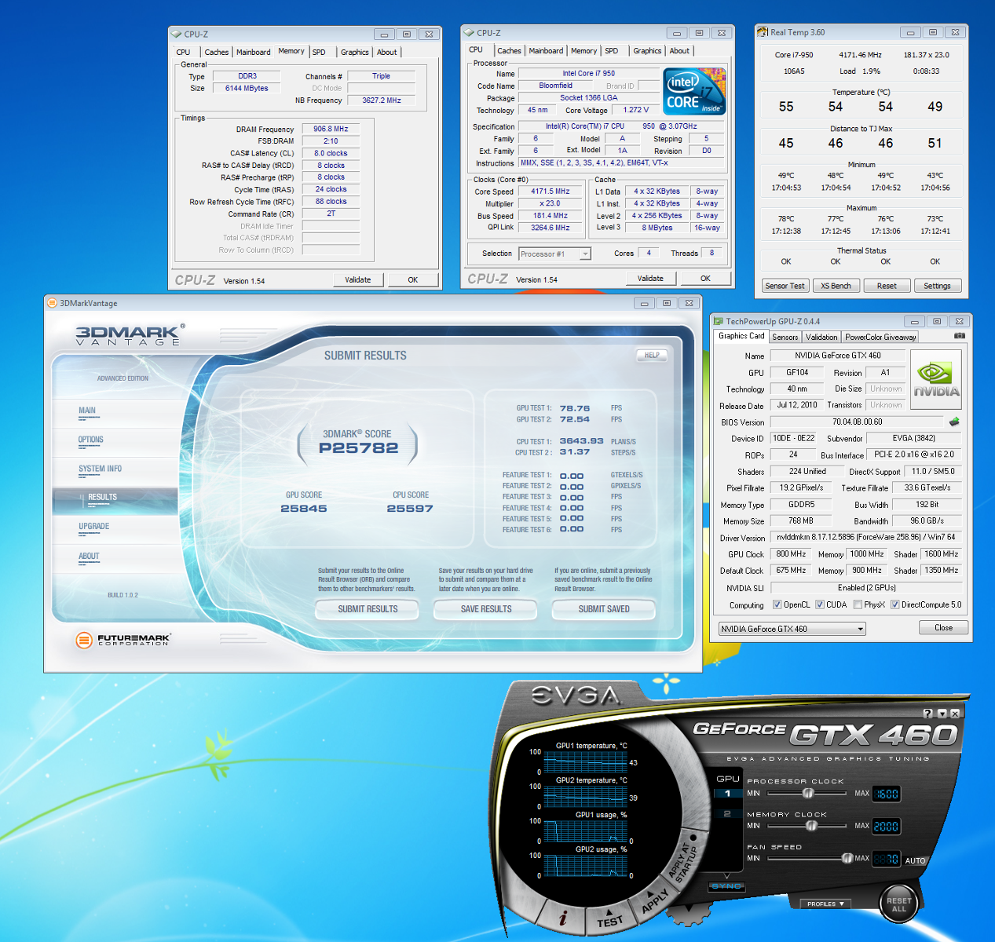Image resolution: width=995 pixels, height=942 pixels.
Task: Click the GPU-Z BIOS save chip icon
Action: pyautogui.click(x=954, y=422)
